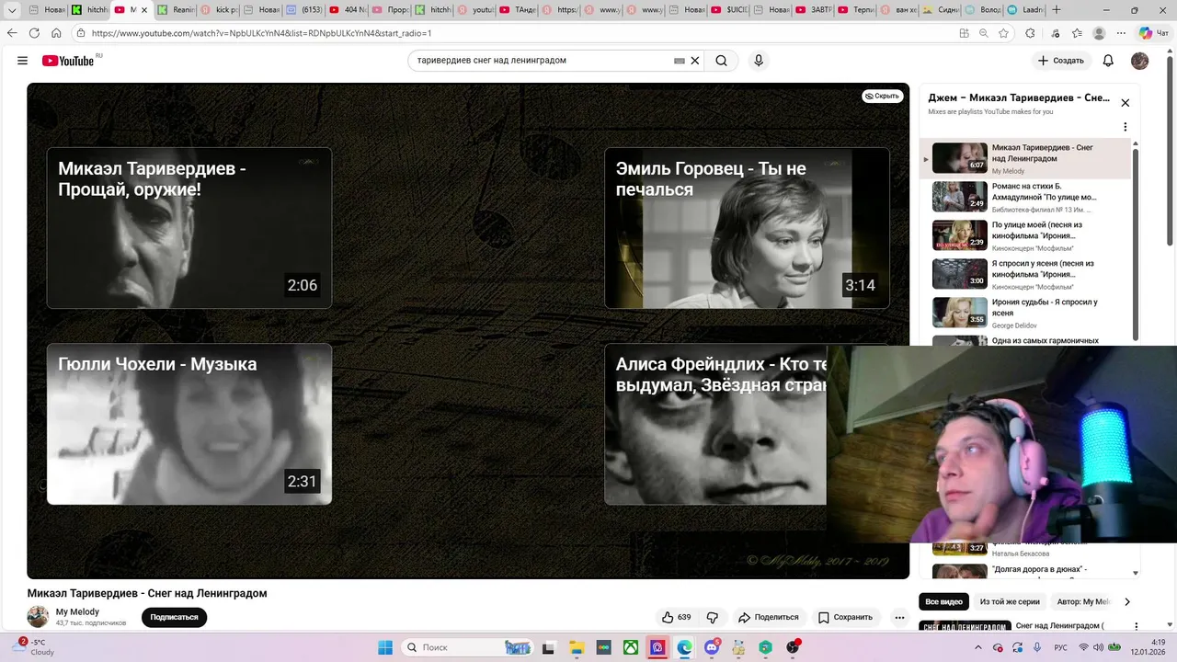Click the Windows taskbar search box

pos(467,647)
